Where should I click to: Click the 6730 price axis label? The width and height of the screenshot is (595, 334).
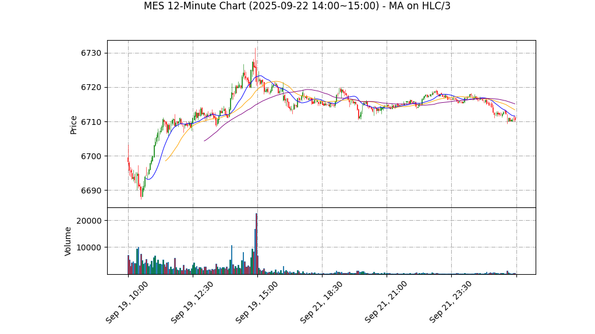(91, 53)
